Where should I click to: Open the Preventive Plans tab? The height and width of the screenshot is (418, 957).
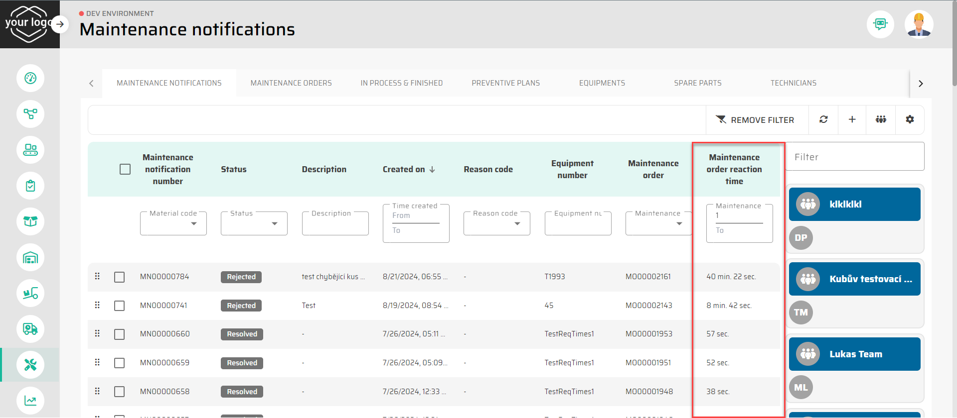click(x=505, y=83)
